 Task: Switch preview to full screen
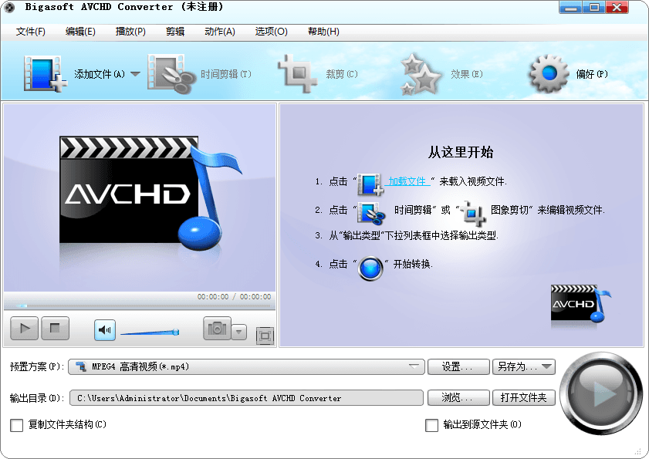(x=265, y=336)
